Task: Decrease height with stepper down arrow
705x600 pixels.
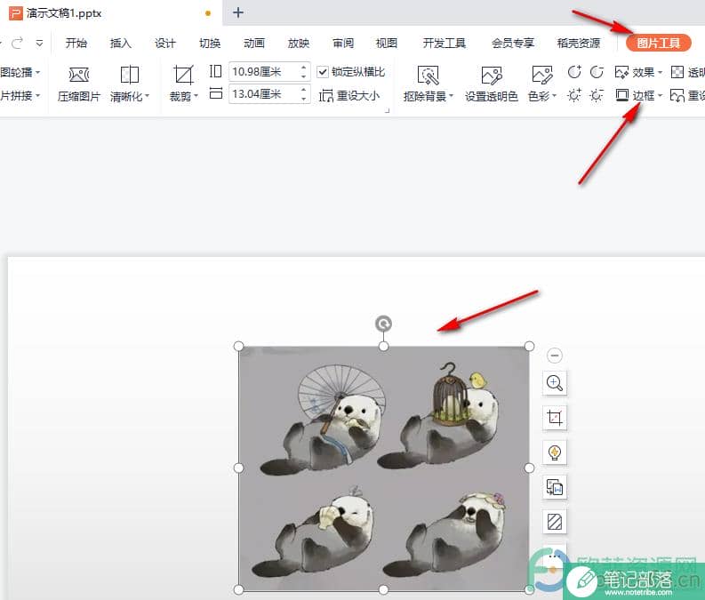Action: click(304, 76)
